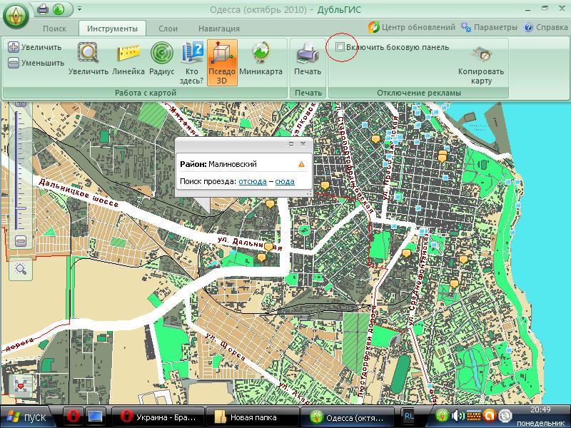Screen dimensions: 571x428
Task: Open the ПУСК start menu
Action: pos(29,417)
